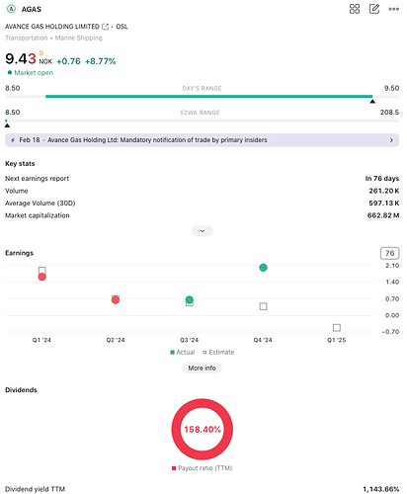Select the Q4 '24 estimate square marker
Image resolution: width=407 pixels, height=494 pixels.
(263, 306)
